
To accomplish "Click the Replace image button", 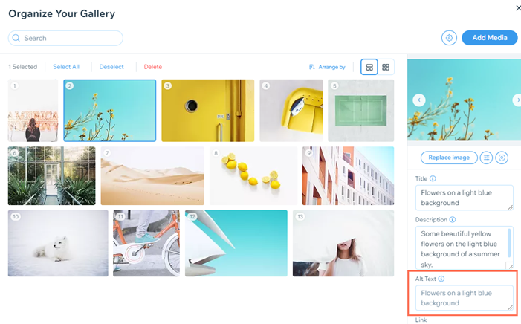I will [449, 158].
